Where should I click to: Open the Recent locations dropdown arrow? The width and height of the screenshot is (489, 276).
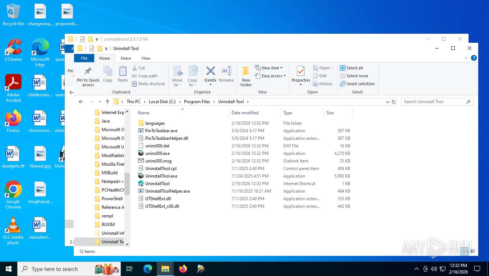pos(100,102)
